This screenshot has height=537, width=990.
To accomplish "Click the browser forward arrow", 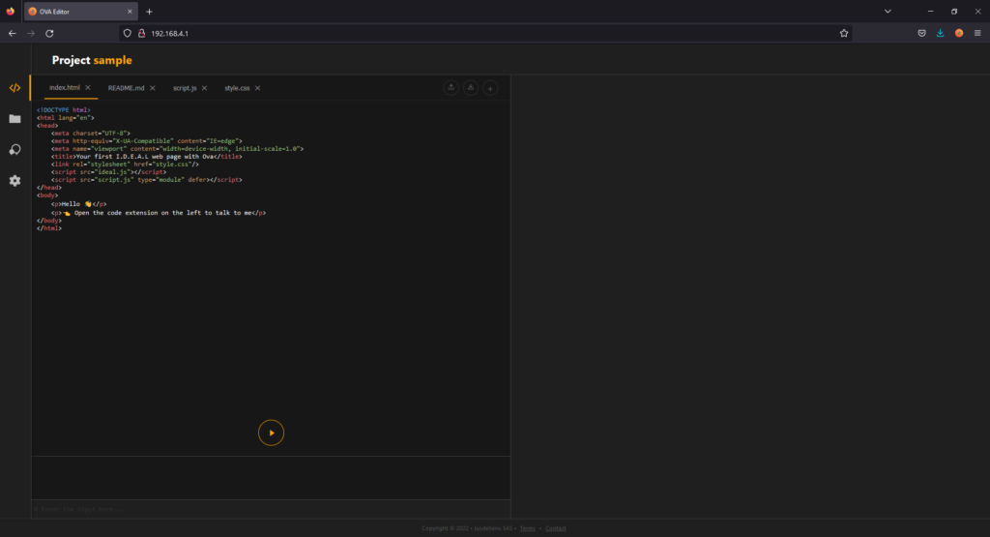I will click(x=31, y=34).
